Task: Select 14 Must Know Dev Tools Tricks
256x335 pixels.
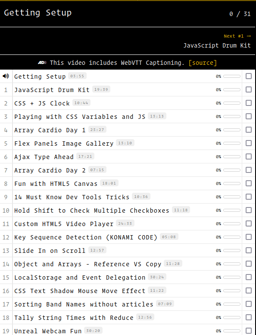Action: [72, 197]
